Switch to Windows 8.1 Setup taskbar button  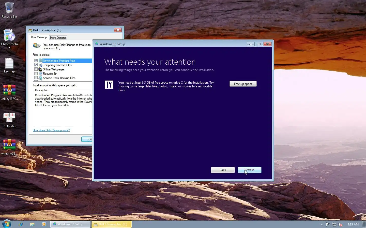(70, 224)
